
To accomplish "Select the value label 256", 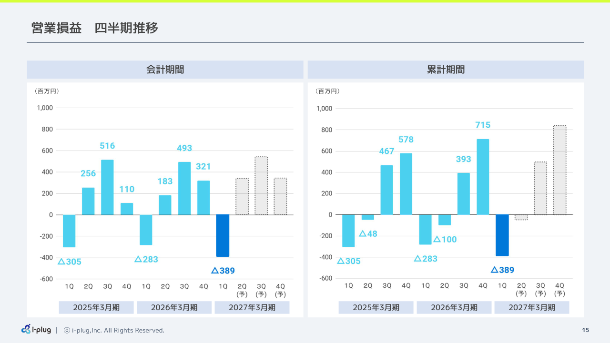I will 88,173.
